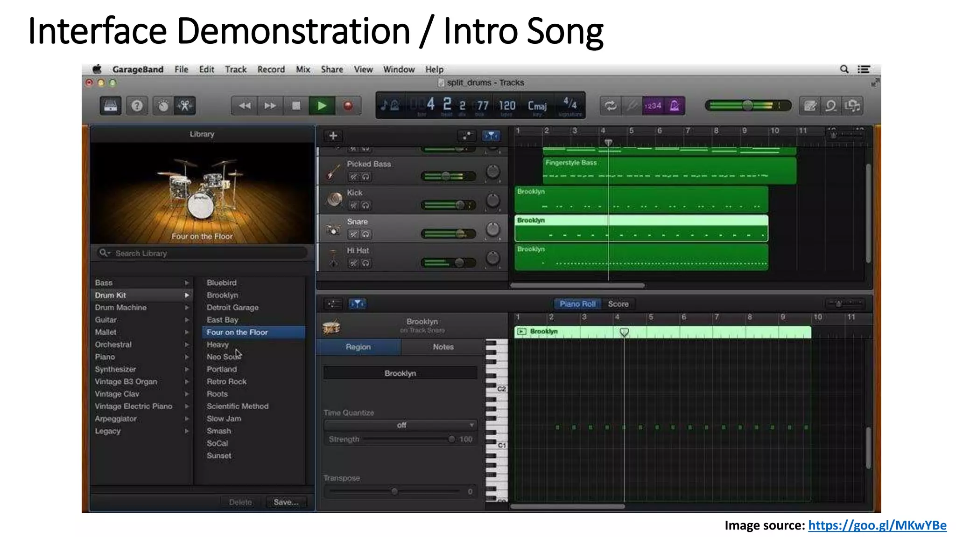Open Spotlight search in menu bar
Screen dimensions: 956x537
[x=844, y=69]
